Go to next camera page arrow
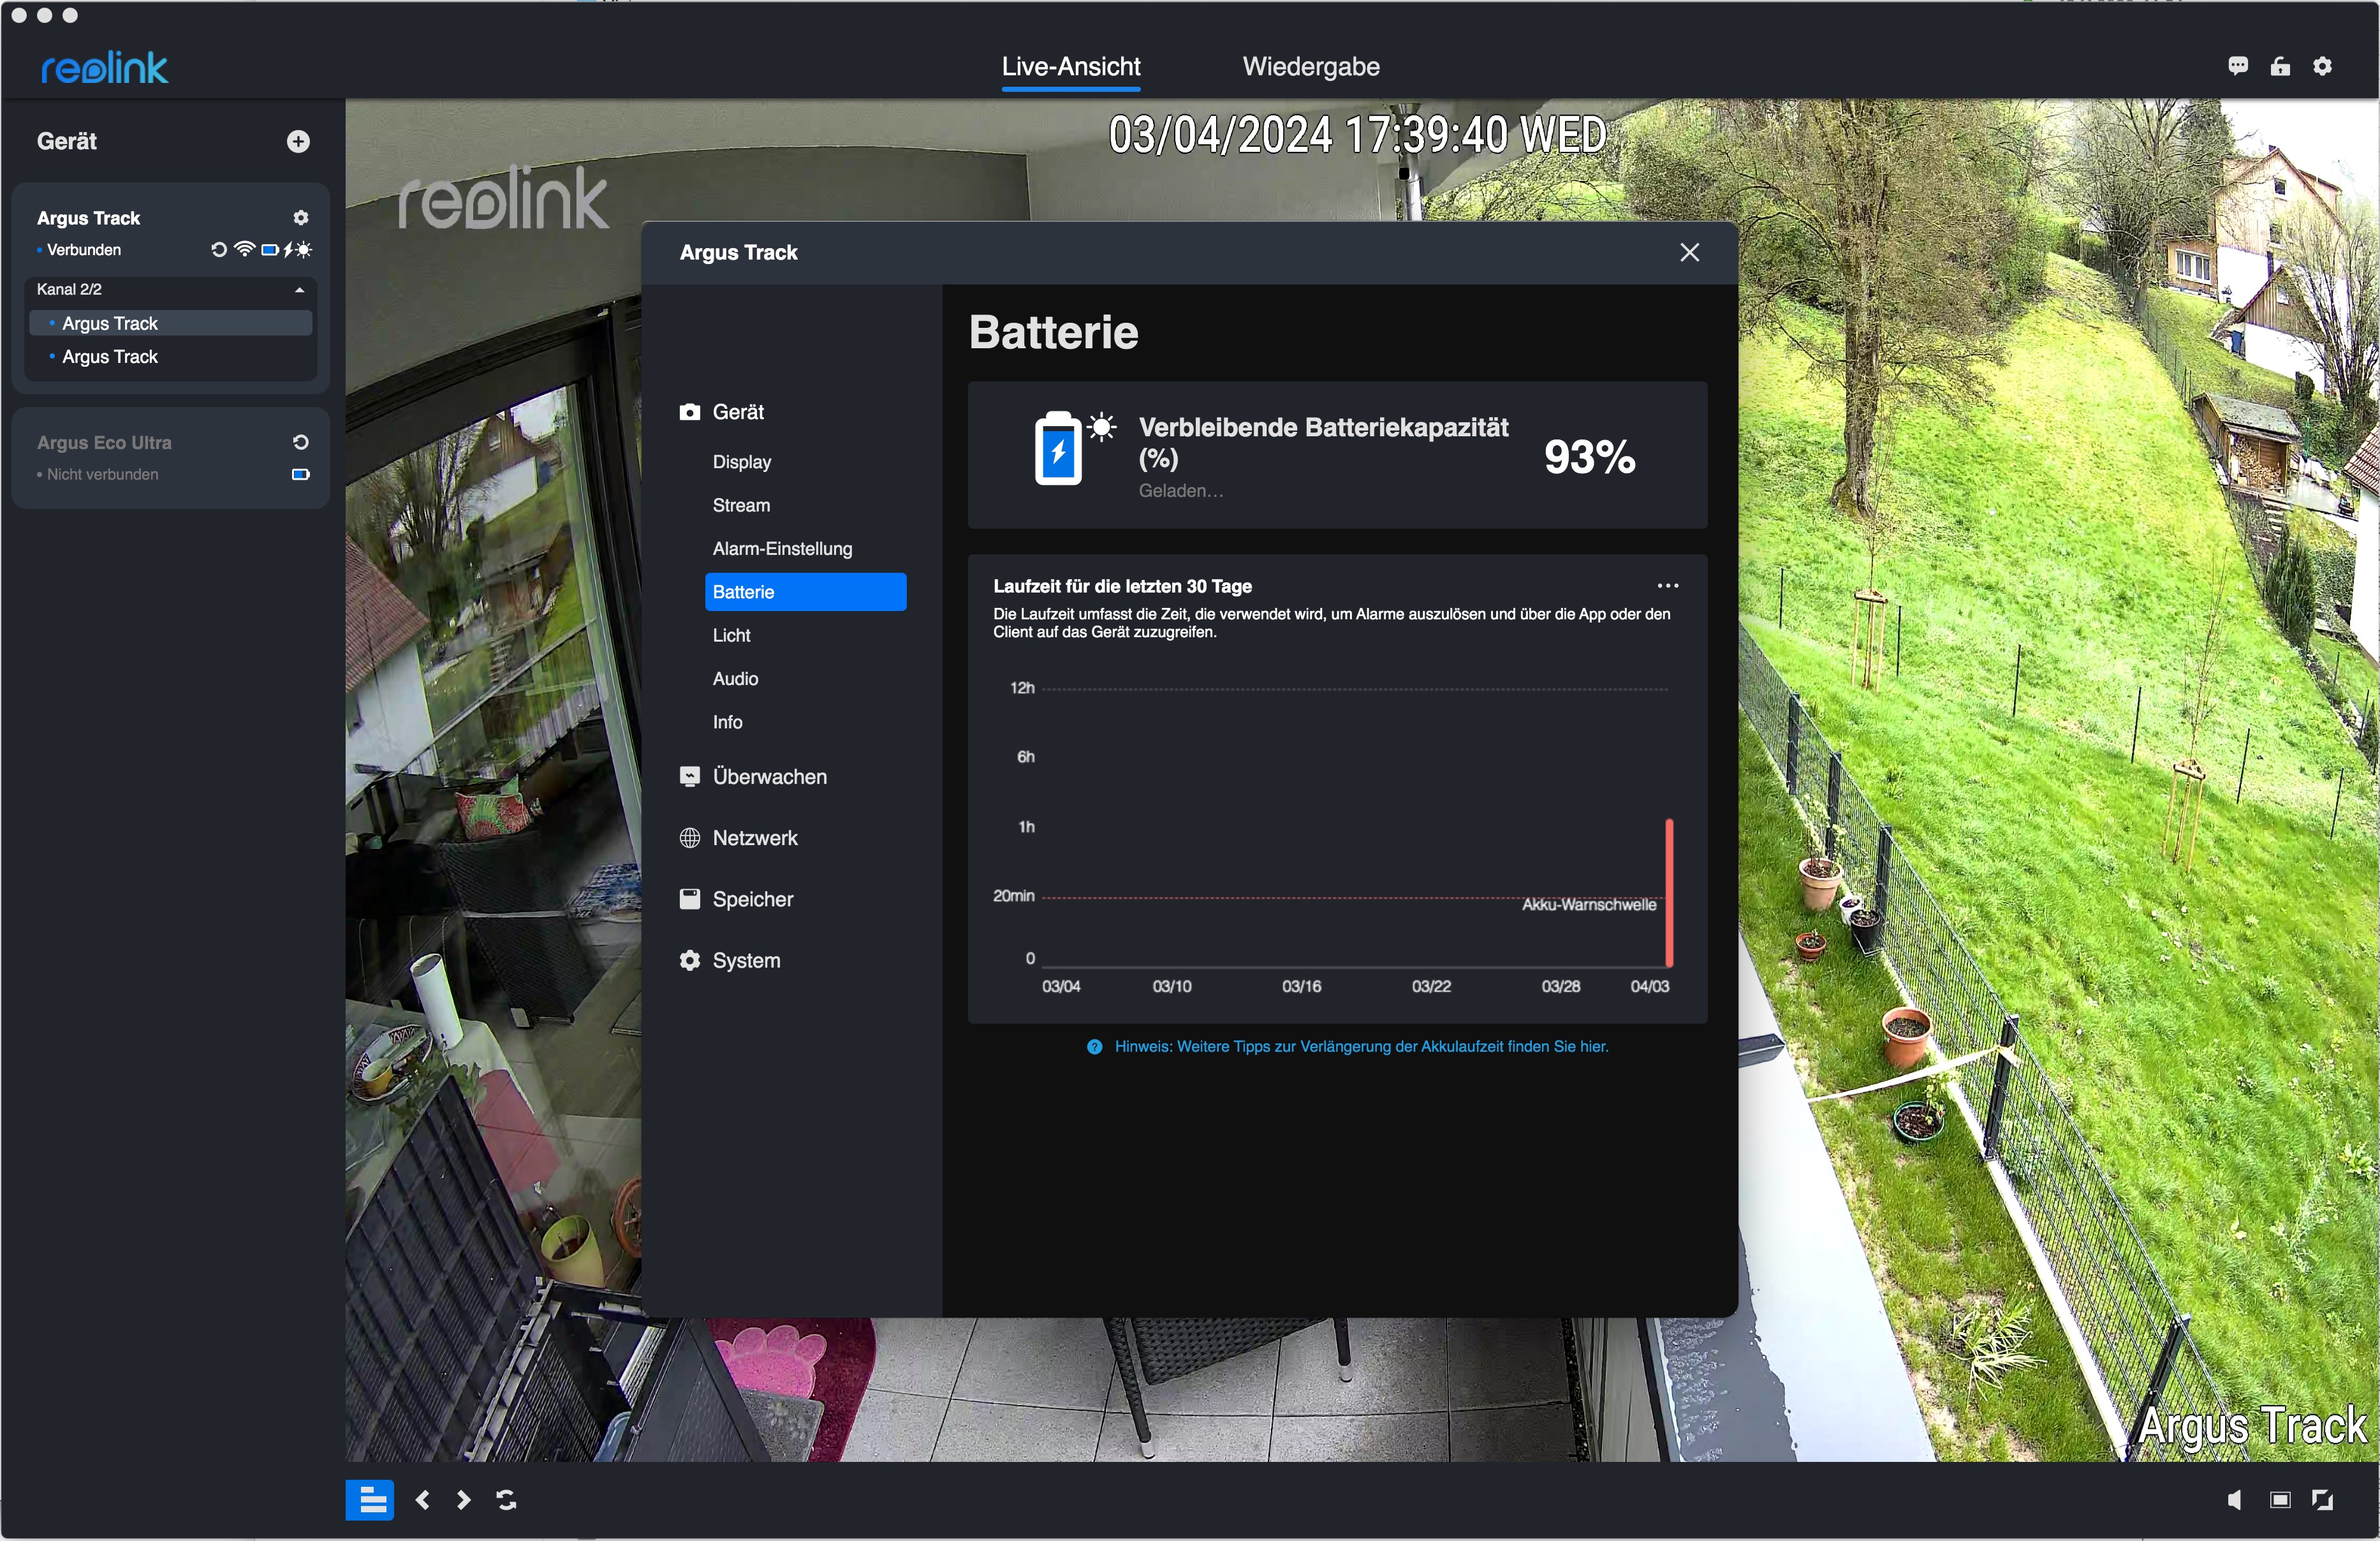 coord(464,1499)
